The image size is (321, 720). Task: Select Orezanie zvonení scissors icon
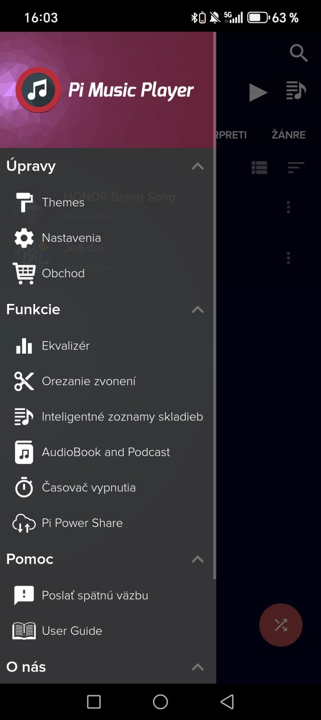(x=24, y=381)
